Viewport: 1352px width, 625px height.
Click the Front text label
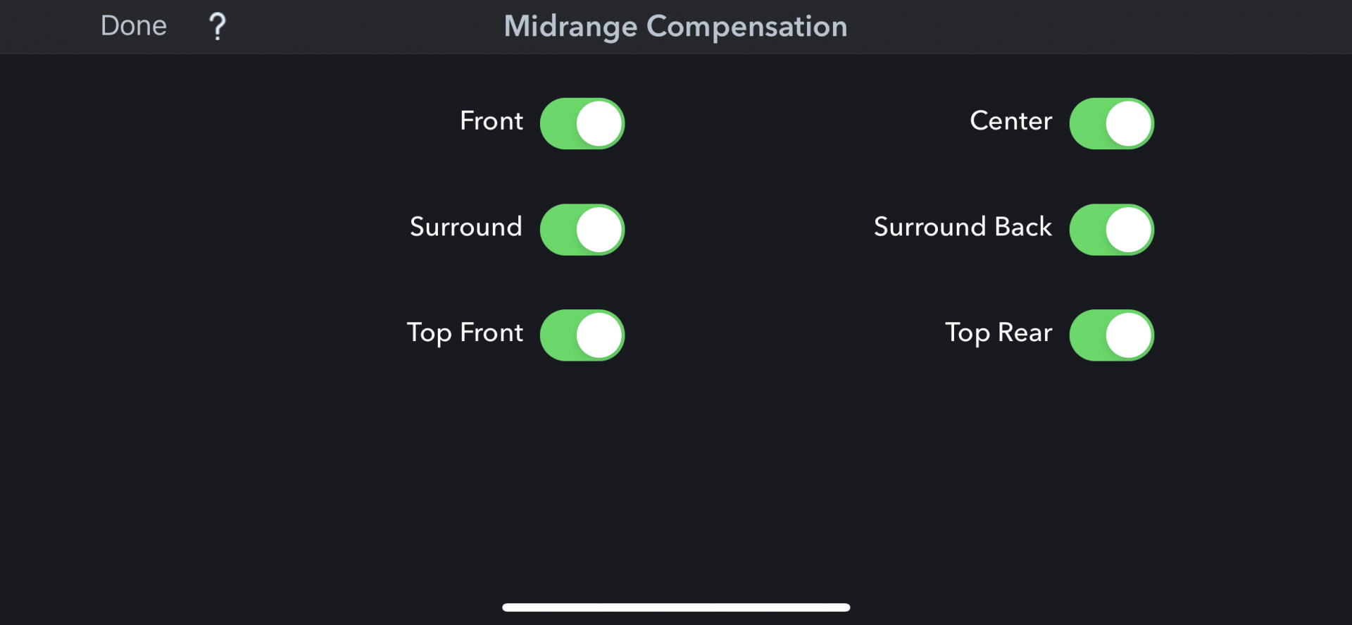pos(492,121)
